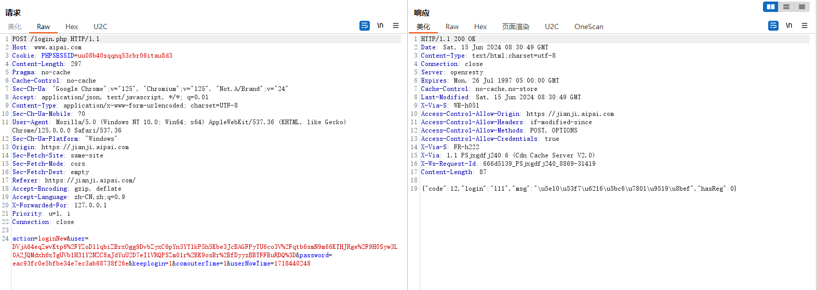Toggle word wrap in the response panel
The width and height of the screenshot is (817, 290).
click(773, 25)
